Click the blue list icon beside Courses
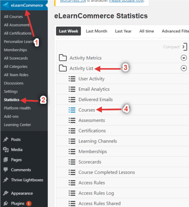189x207 pixels. click(72, 110)
